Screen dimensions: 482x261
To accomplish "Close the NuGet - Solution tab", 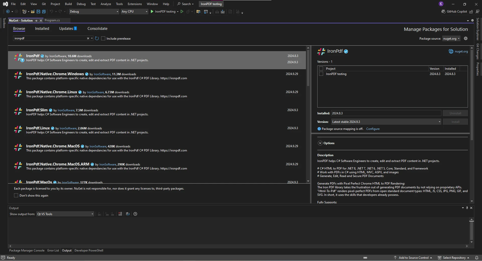I will [41, 21].
